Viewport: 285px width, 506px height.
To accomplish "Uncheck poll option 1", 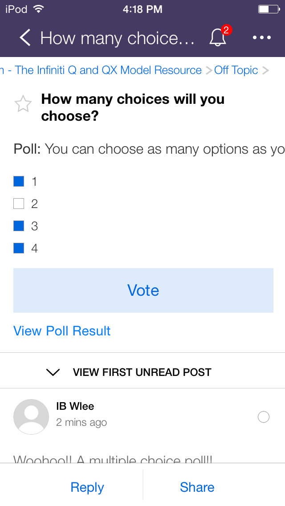I will point(19,181).
